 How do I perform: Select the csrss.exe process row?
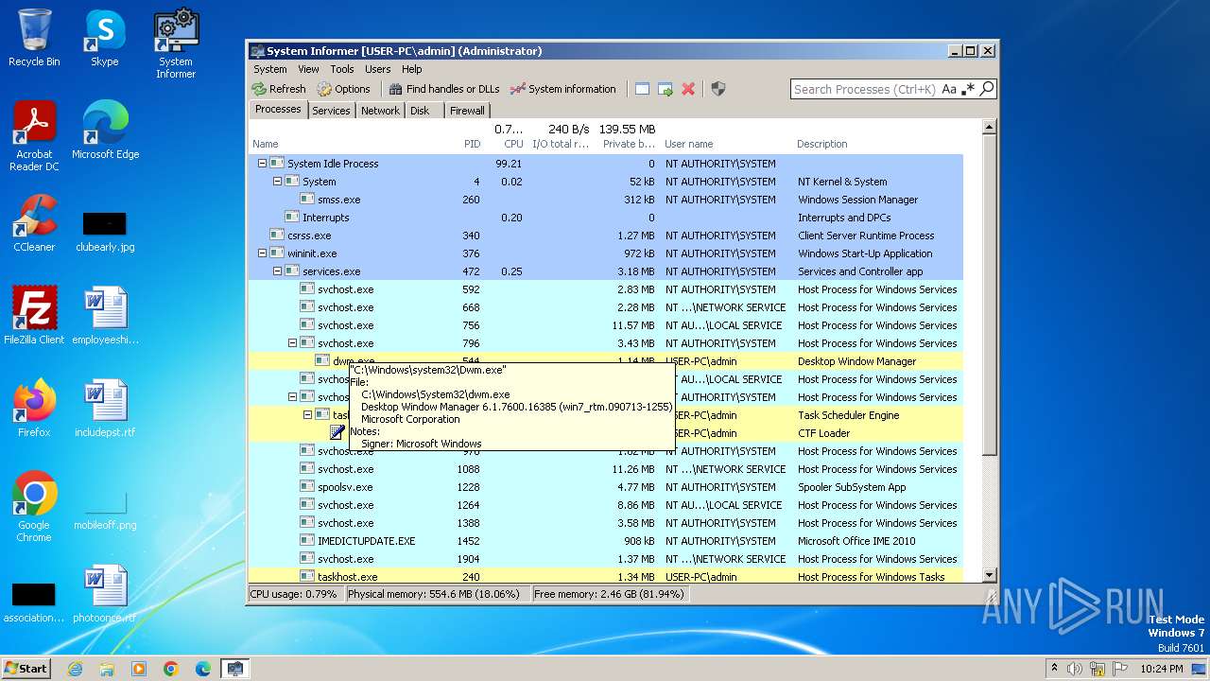(x=606, y=236)
